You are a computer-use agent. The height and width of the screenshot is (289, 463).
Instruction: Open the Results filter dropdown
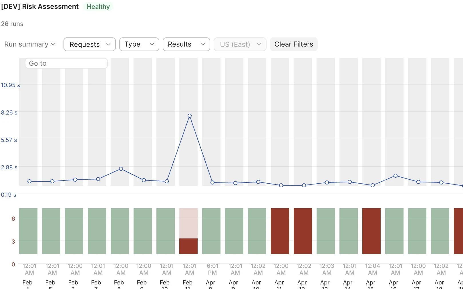(186, 44)
